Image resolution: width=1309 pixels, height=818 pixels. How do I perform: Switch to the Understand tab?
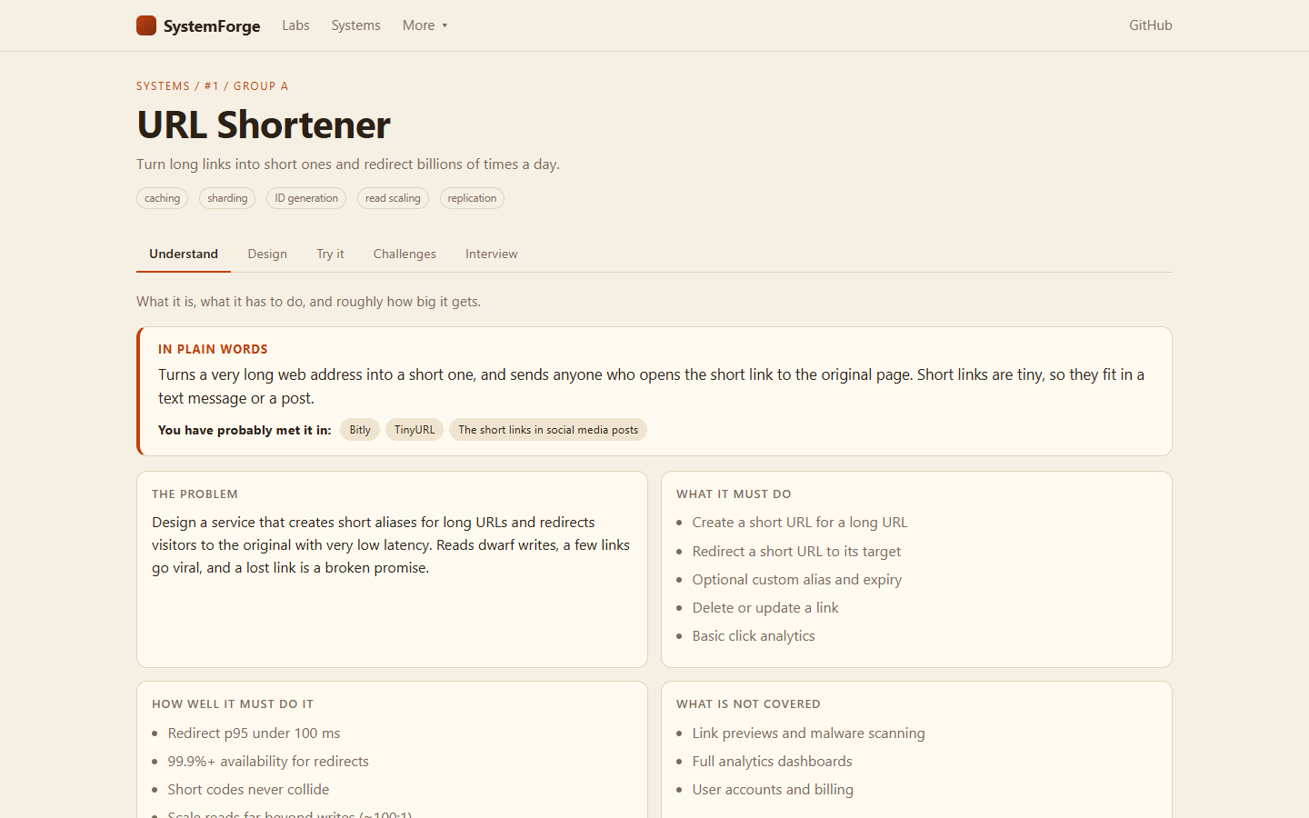(184, 254)
